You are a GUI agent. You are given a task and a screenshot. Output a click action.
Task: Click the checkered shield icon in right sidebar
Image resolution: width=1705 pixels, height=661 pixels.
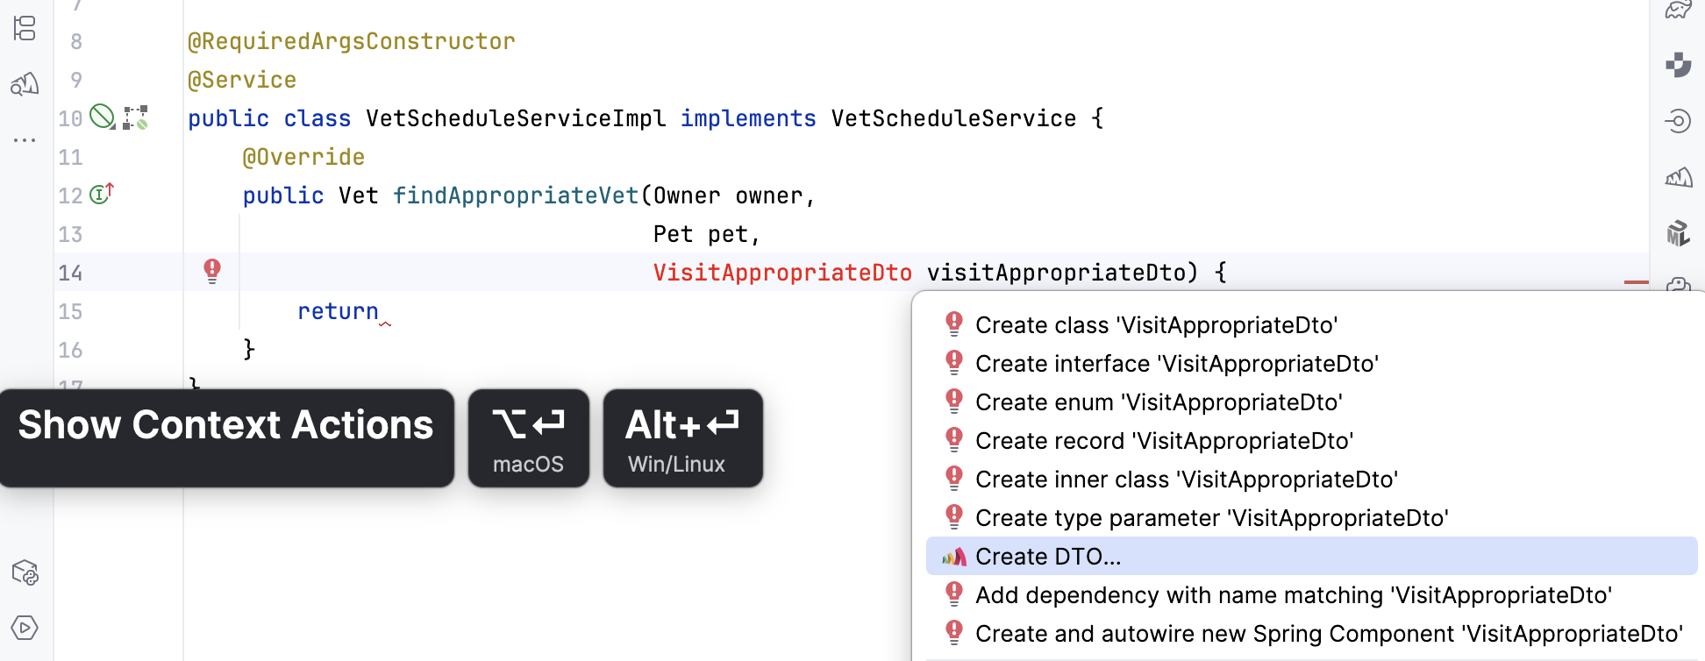(1678, 64)
